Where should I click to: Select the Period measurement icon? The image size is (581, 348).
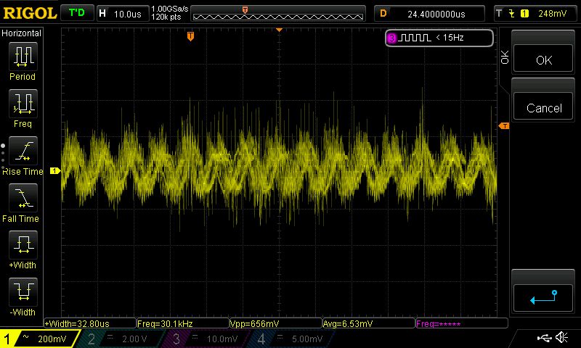pyautogui.click(x=23, y=57)
